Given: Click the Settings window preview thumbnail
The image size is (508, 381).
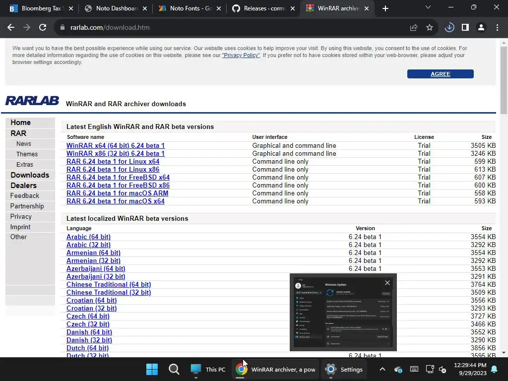Looking at the screenshot, I should [343, 312].
